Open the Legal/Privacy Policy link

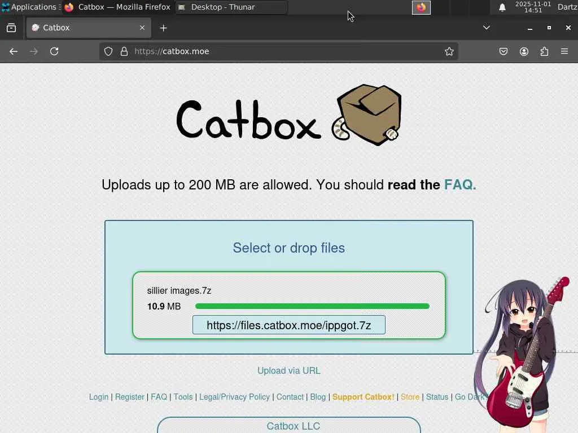coord(234,397)
